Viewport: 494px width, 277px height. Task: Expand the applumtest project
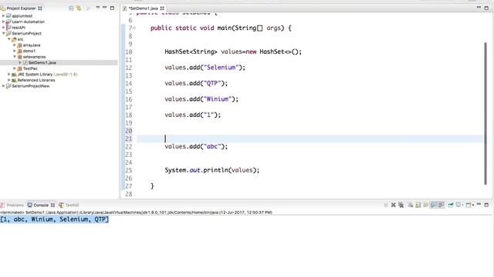tap(3, 15)
